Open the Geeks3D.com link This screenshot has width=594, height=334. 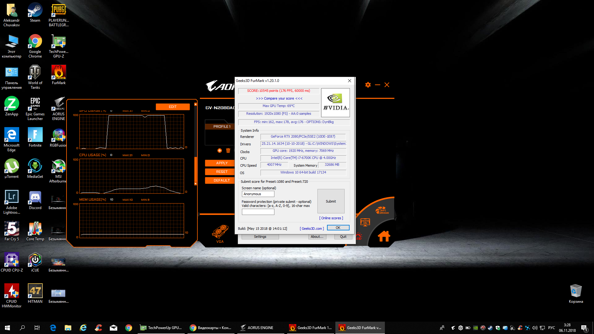[x=312, y=229]
